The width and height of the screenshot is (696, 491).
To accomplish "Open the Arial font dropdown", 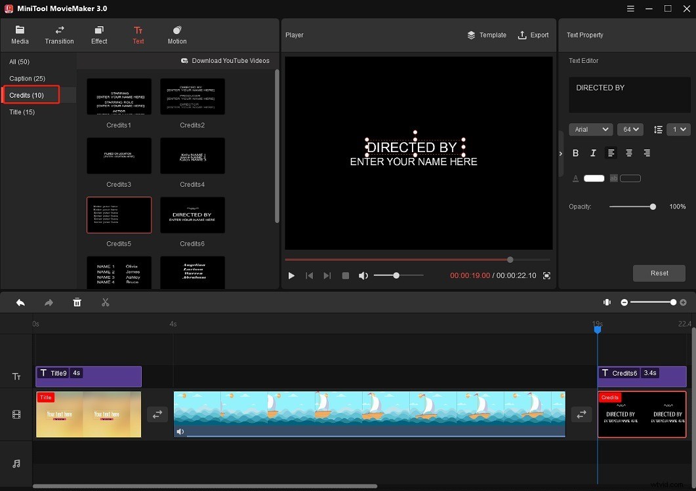I will 590,129.
